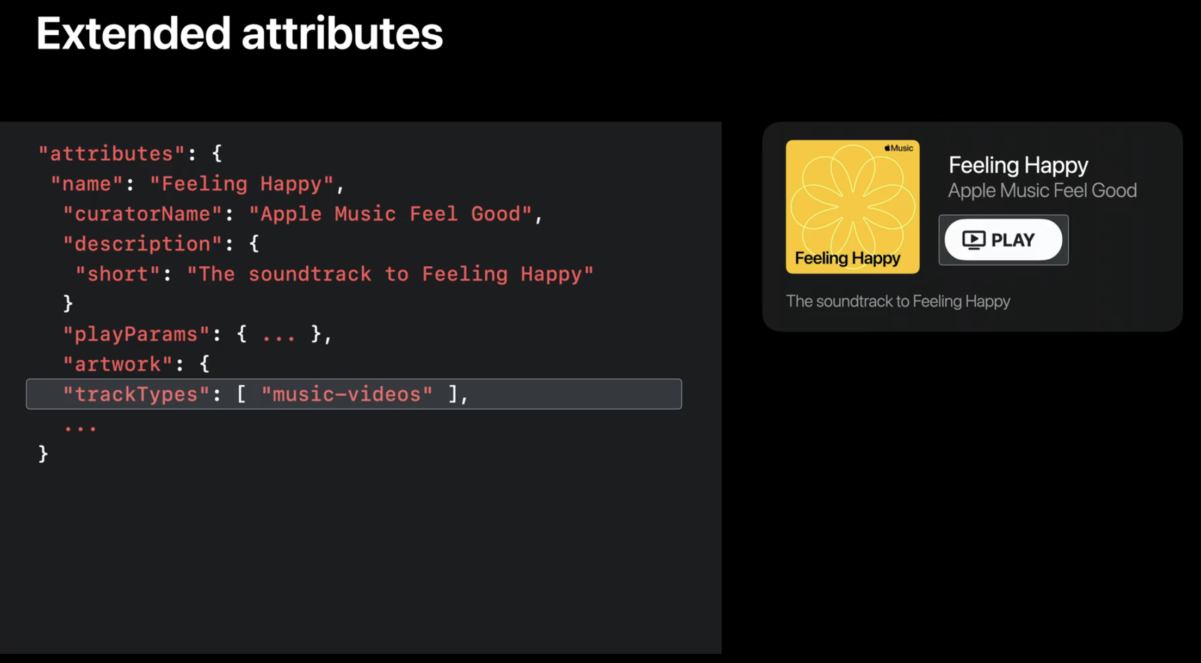The width and height of the screenshot is (1201, 663).
Task: Click the "name" value Feeling Happy in code
Action: point(242,184)
